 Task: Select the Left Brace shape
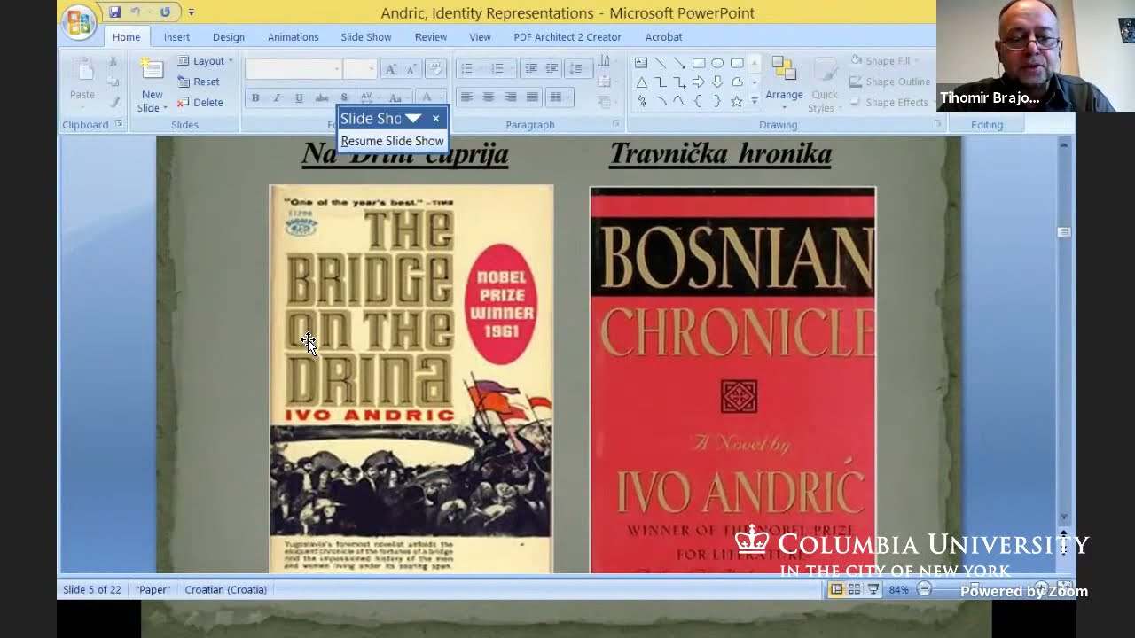(699, 102)
